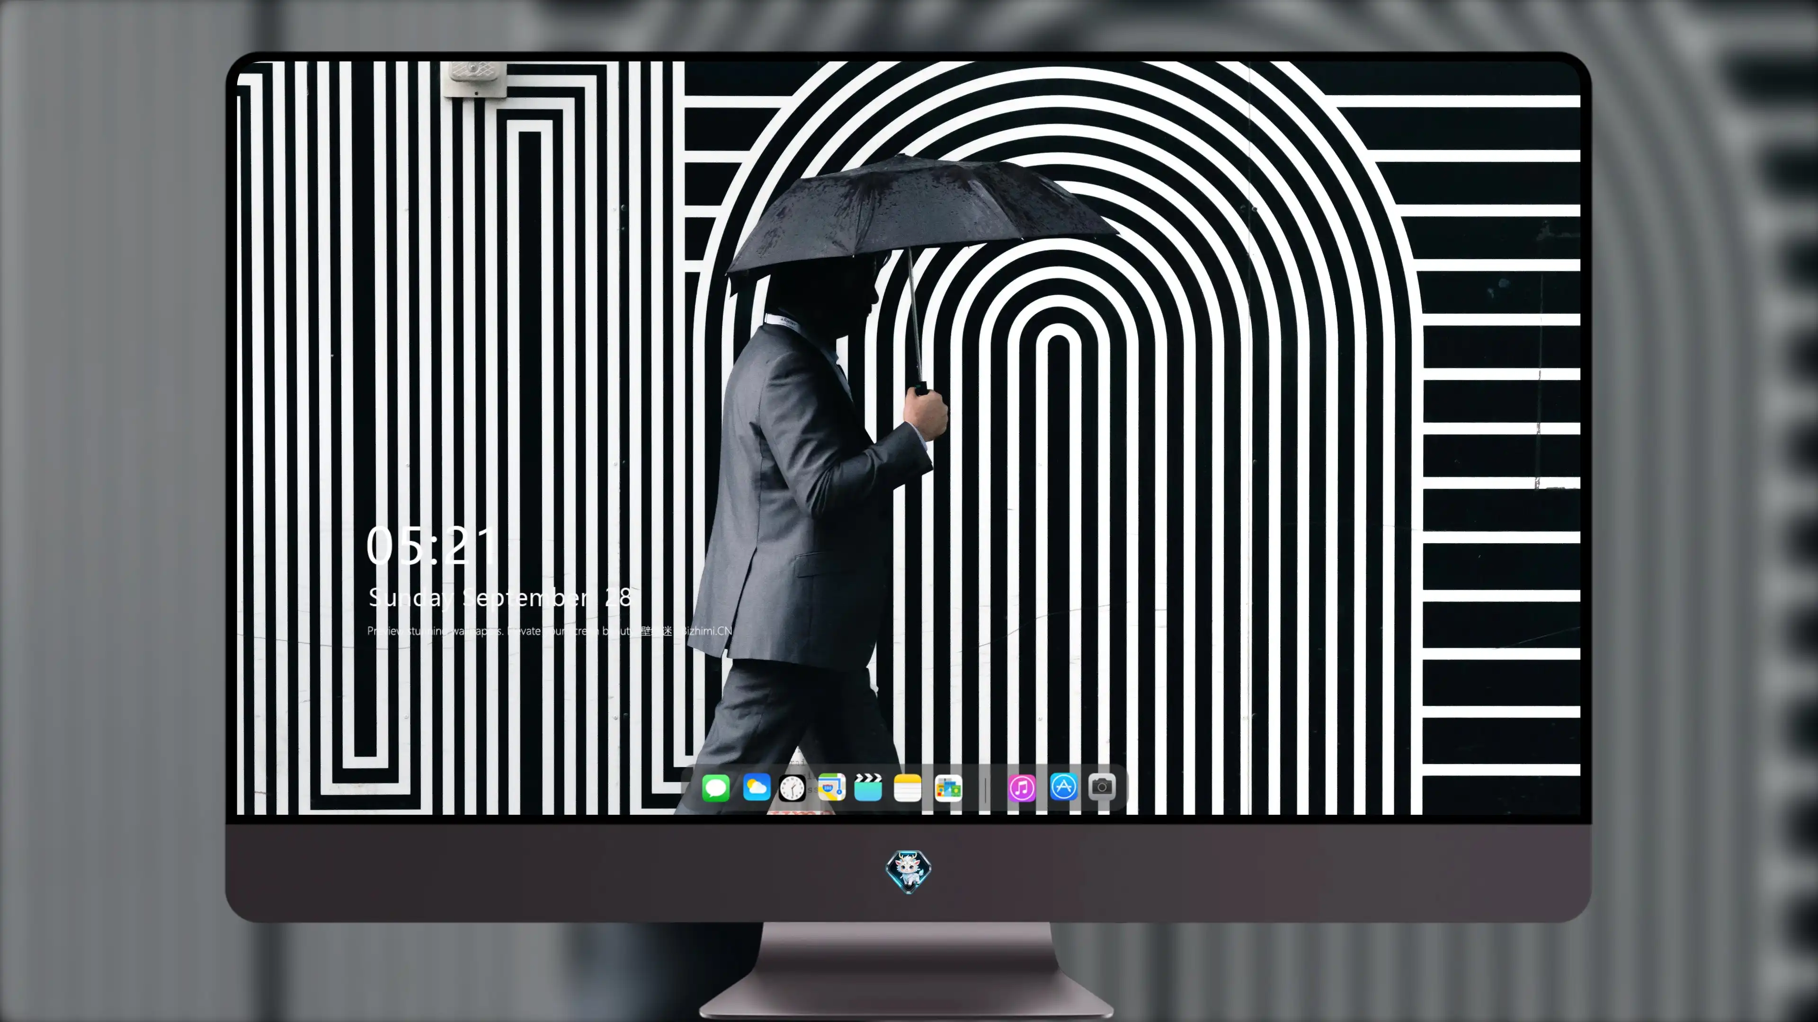1818x1022 pixels.
Task: Open the yellow Notes app in the dock
Action: [908, 788]
